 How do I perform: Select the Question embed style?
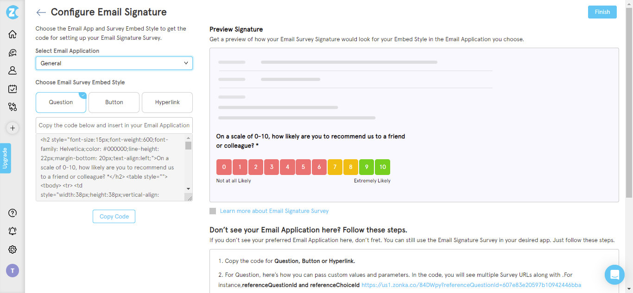[61, 102]
